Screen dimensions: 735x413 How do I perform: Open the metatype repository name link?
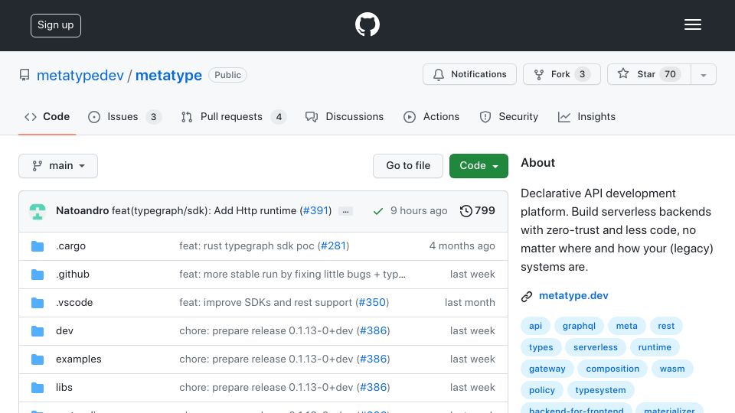point(168,75)
